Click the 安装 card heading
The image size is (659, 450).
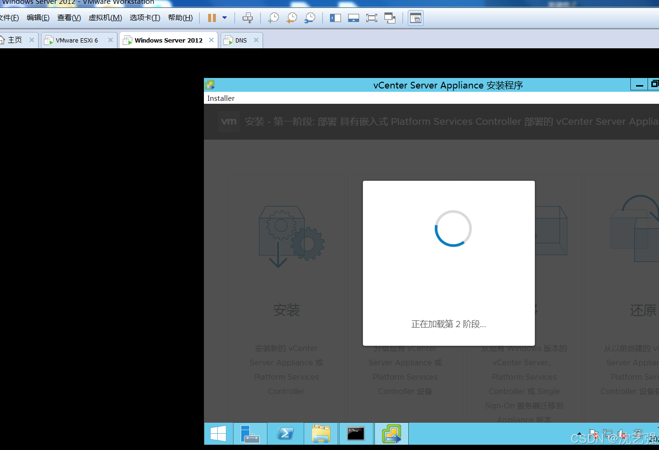[x=287, y=310]
